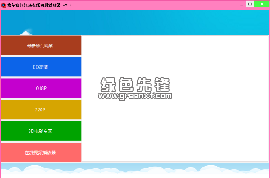Click the 绿色先锋 watermark logo
Image resolution: width=270 pixels, height=178 pixels.
pos(135,85)
